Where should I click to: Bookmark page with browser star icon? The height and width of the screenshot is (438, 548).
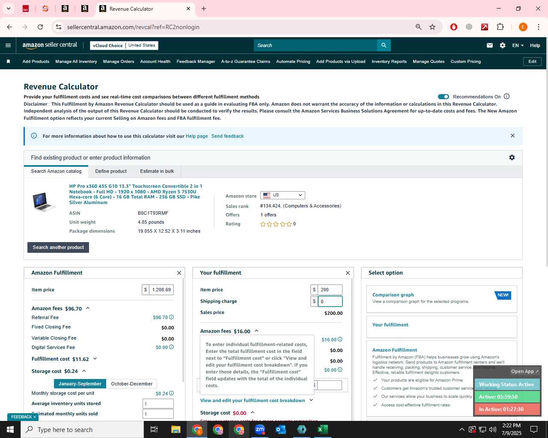pyautogui.click(x=432, y=27)
